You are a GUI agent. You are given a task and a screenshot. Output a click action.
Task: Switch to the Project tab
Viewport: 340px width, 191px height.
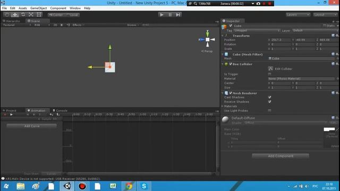click(x=10, y=111)
